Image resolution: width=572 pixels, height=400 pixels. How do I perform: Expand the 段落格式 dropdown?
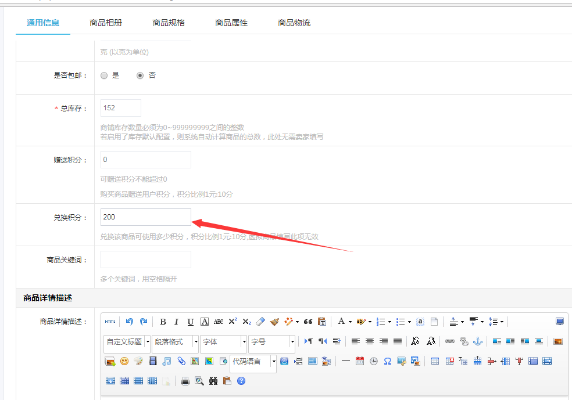(176, 341)
